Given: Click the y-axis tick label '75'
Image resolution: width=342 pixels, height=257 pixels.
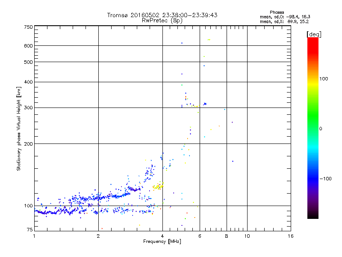Looking at the screenshot, I should click(x=30, y=230).
